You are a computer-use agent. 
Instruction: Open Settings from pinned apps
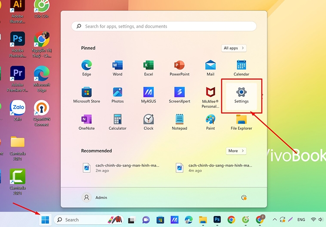pyautogui.click(x=241, y=96)
